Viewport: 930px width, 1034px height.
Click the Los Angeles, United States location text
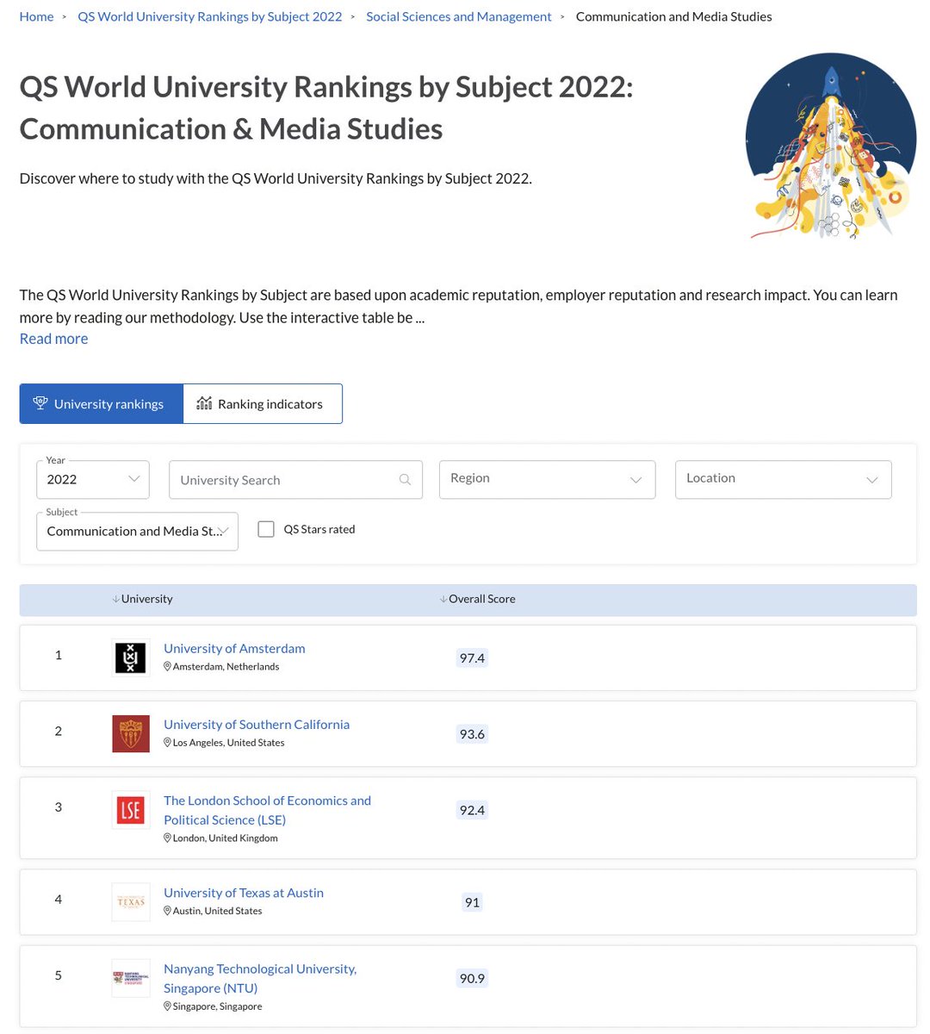[228, 742]
